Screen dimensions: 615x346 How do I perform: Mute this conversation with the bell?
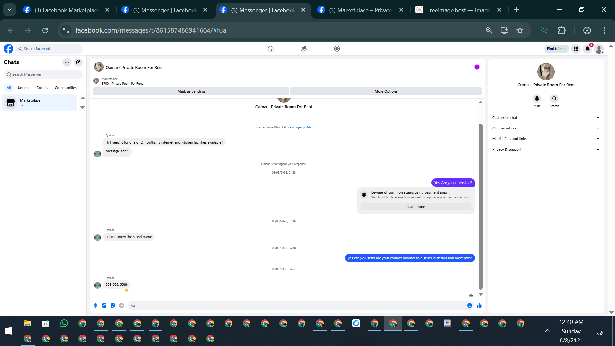click(x=537, y=99)
